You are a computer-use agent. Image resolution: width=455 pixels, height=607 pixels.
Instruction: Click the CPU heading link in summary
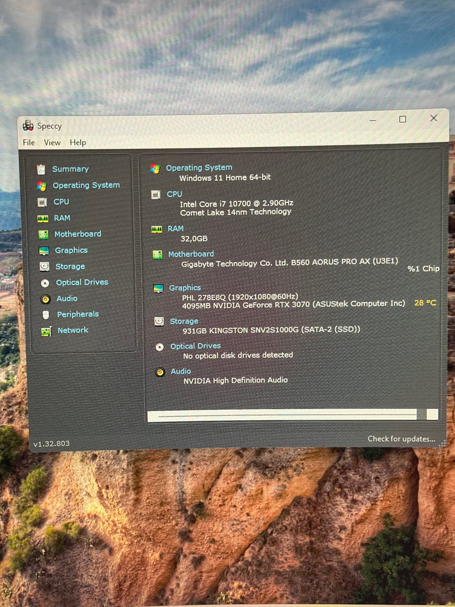[x=174, y=194]
